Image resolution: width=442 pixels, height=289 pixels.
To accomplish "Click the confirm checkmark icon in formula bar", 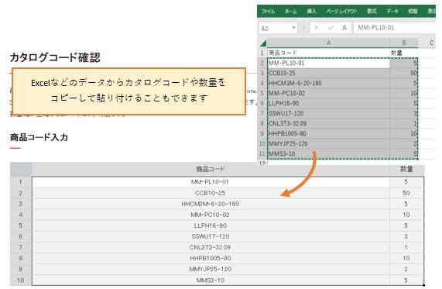I will (x=331, y=28).
